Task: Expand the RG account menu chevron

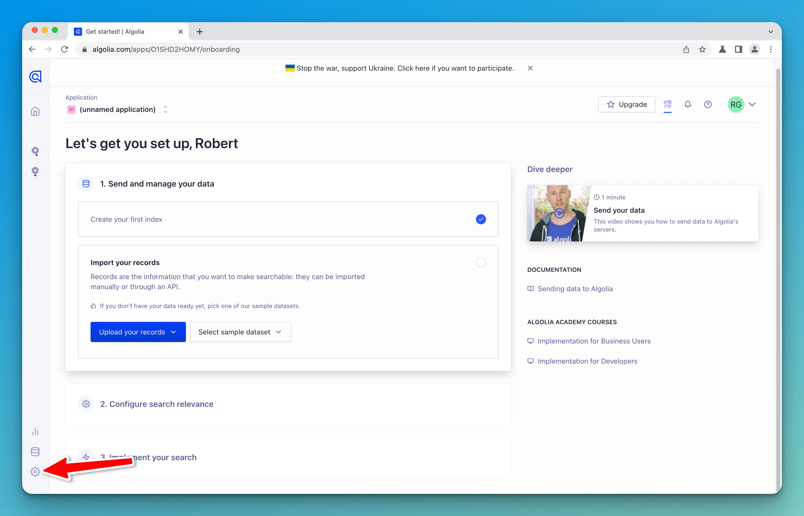Action: (x=752, y=105)
